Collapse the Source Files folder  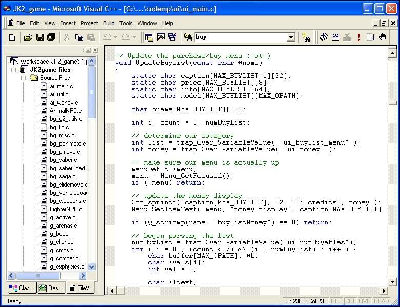[24, 78]
